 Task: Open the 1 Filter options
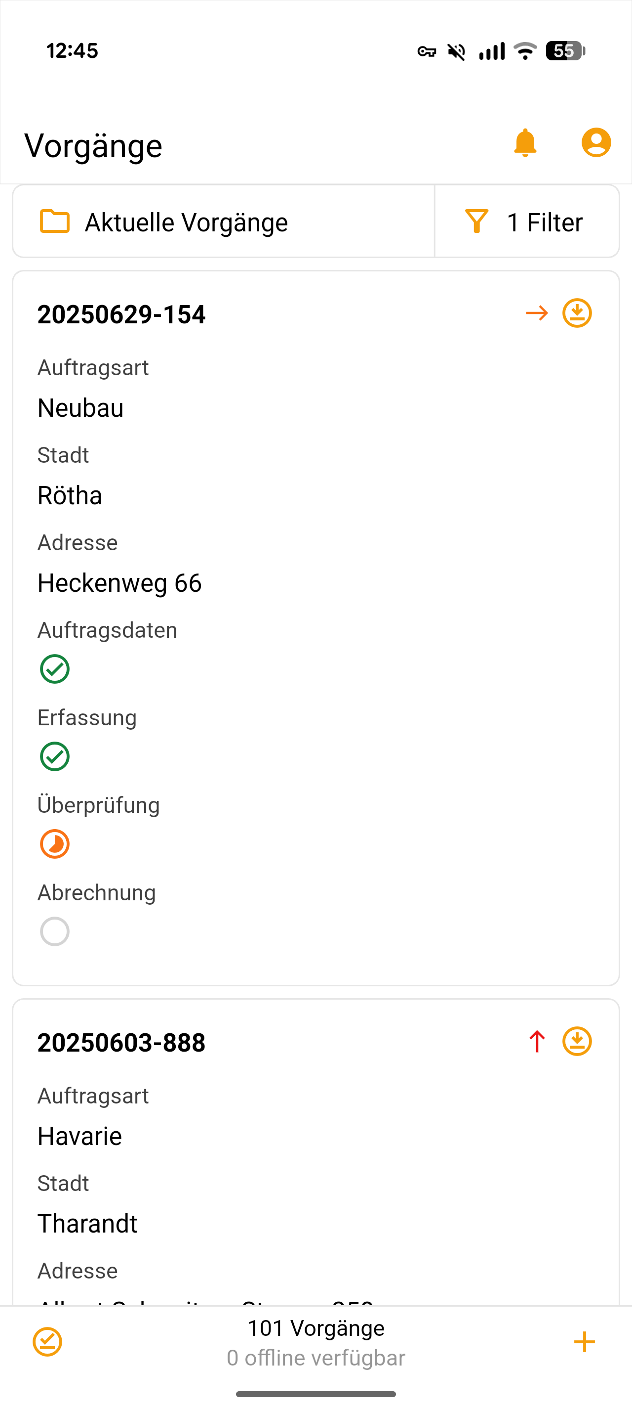click(526, 222)
